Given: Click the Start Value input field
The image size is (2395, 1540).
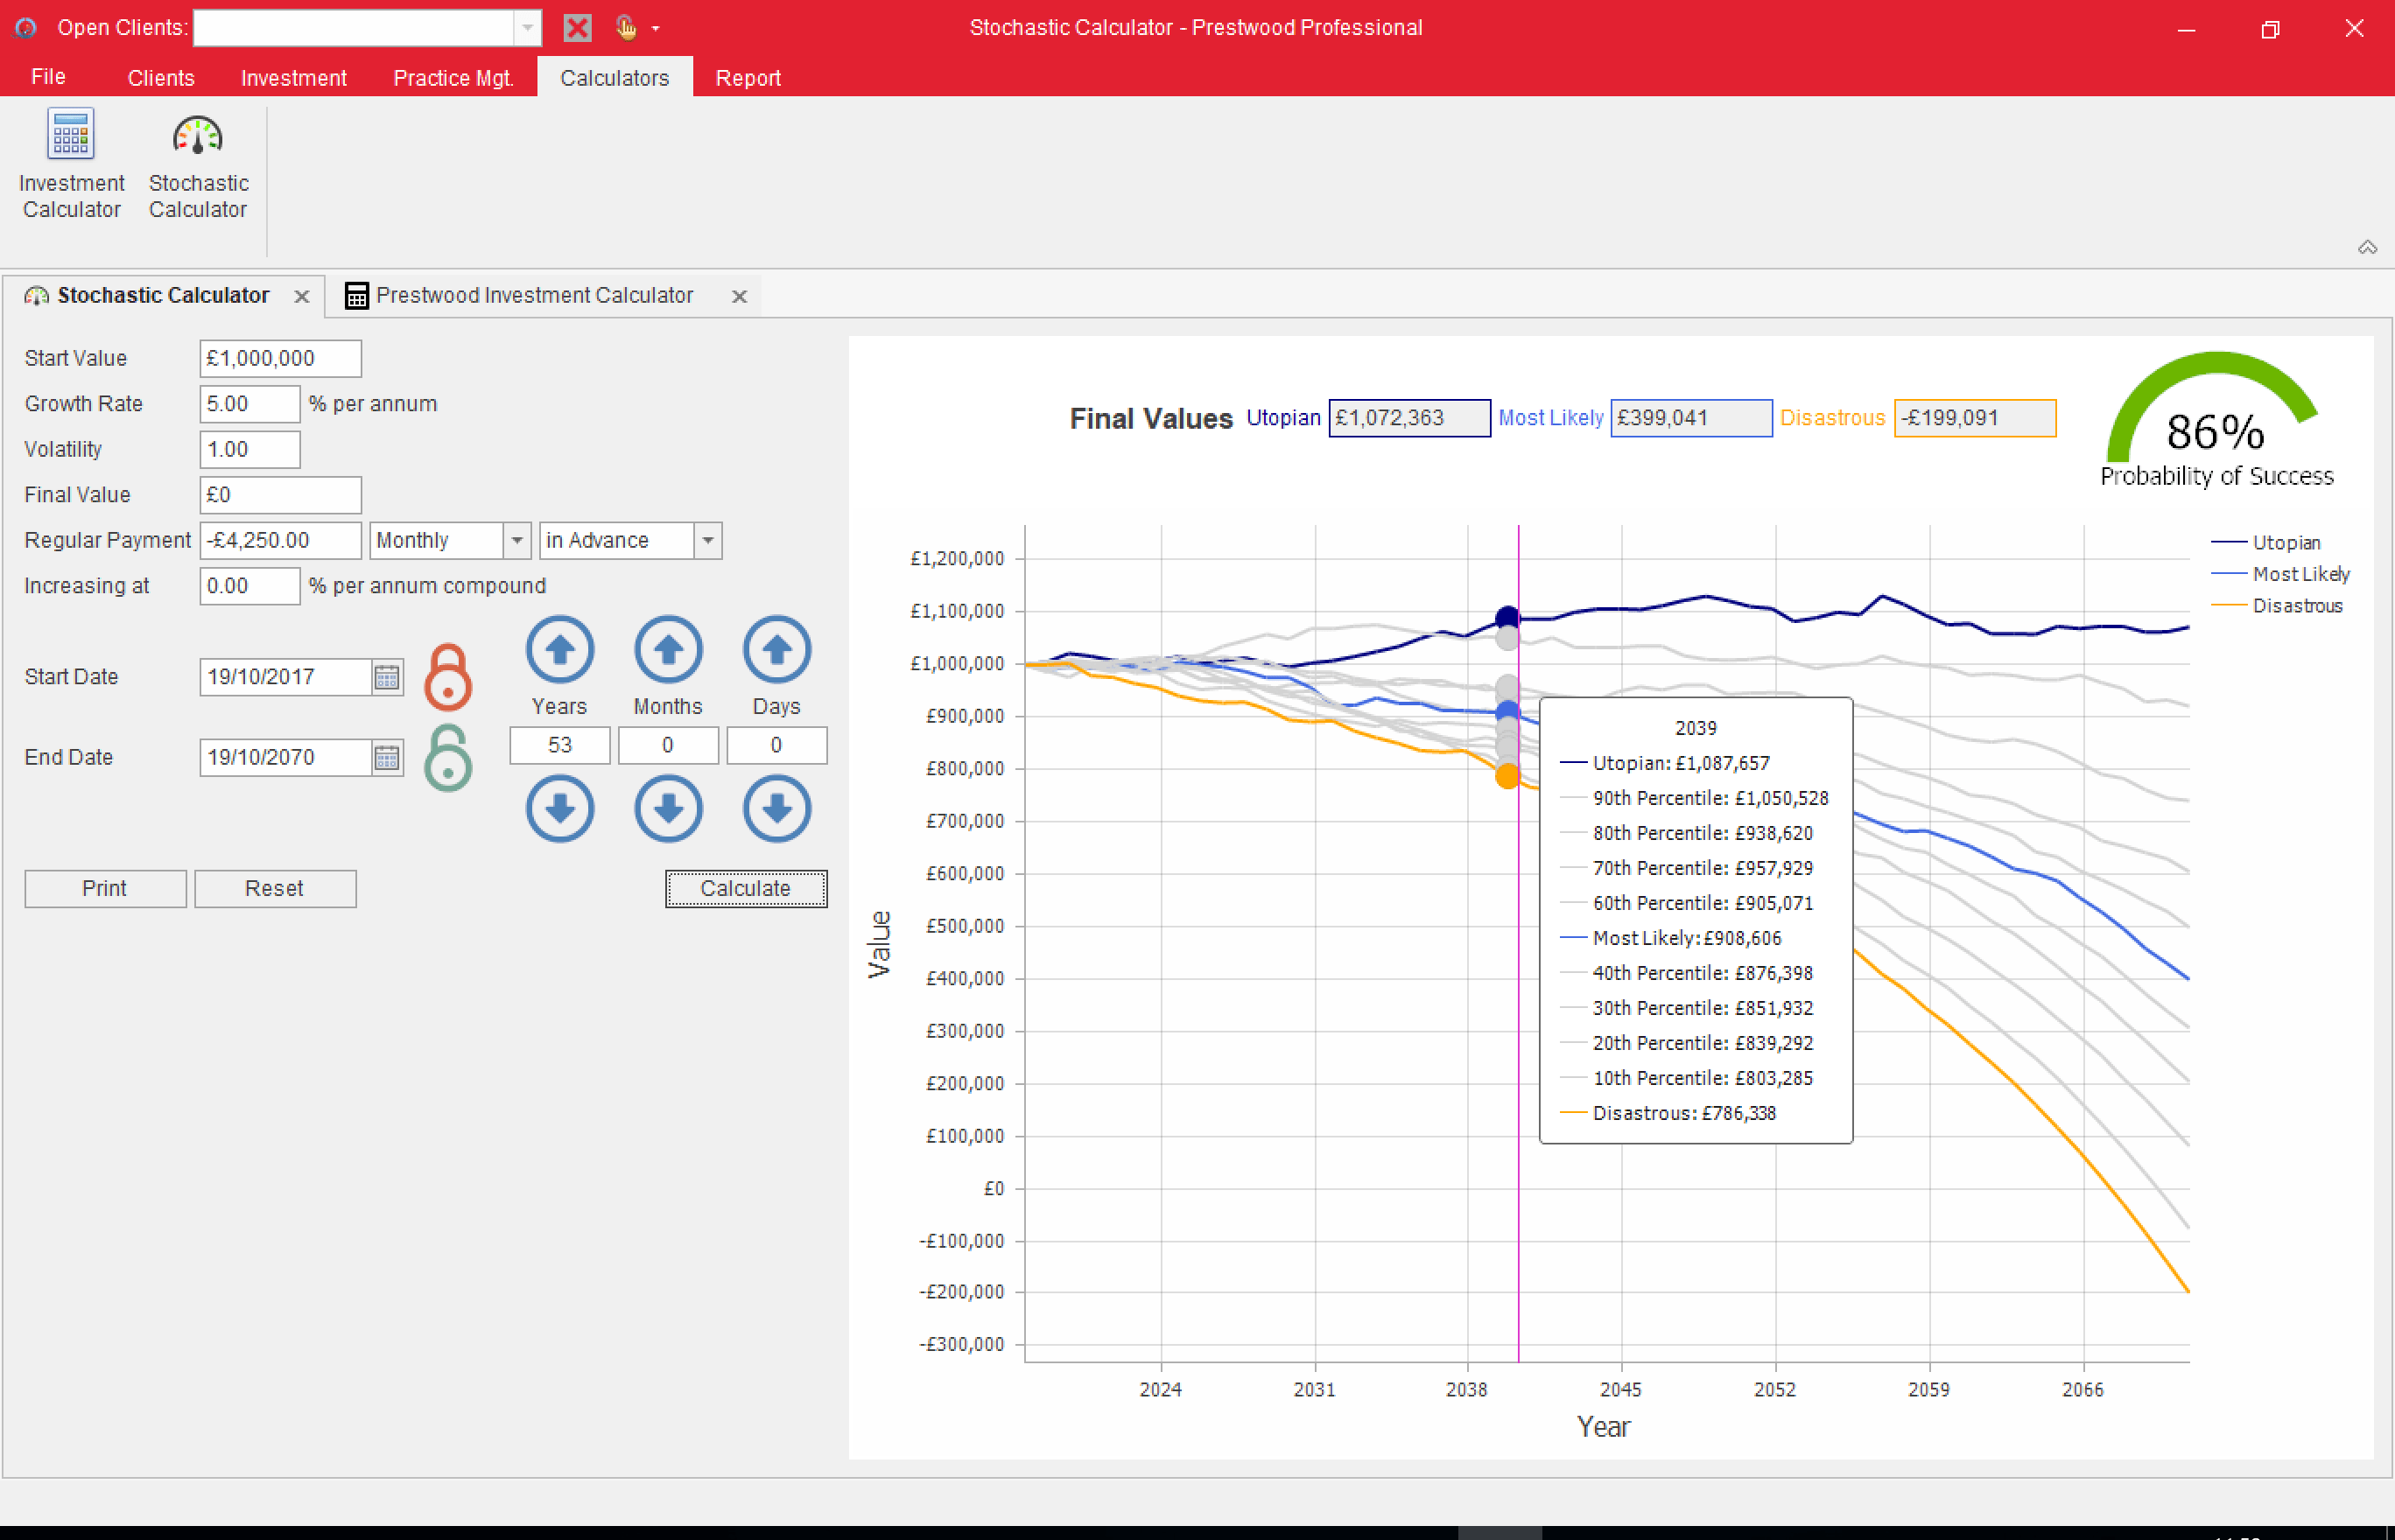Looking at the screenshot, I should click(x=279, y=360).
